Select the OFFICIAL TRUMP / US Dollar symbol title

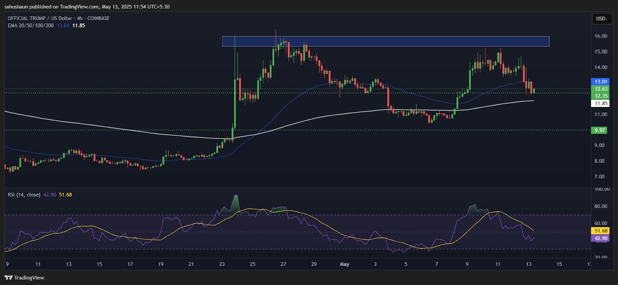59,18
